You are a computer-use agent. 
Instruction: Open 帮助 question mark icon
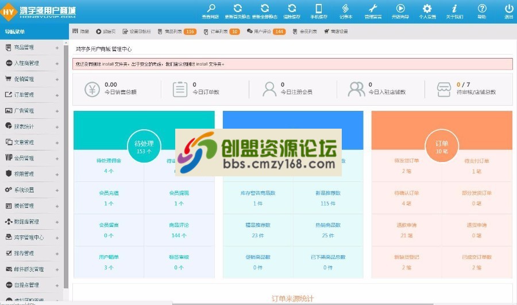point(482,8)
